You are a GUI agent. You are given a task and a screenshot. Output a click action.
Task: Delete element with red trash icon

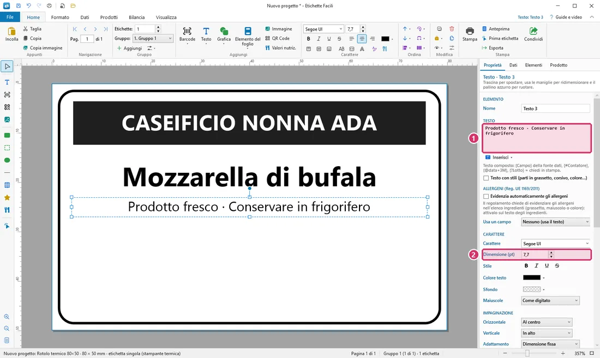(452, 29)
